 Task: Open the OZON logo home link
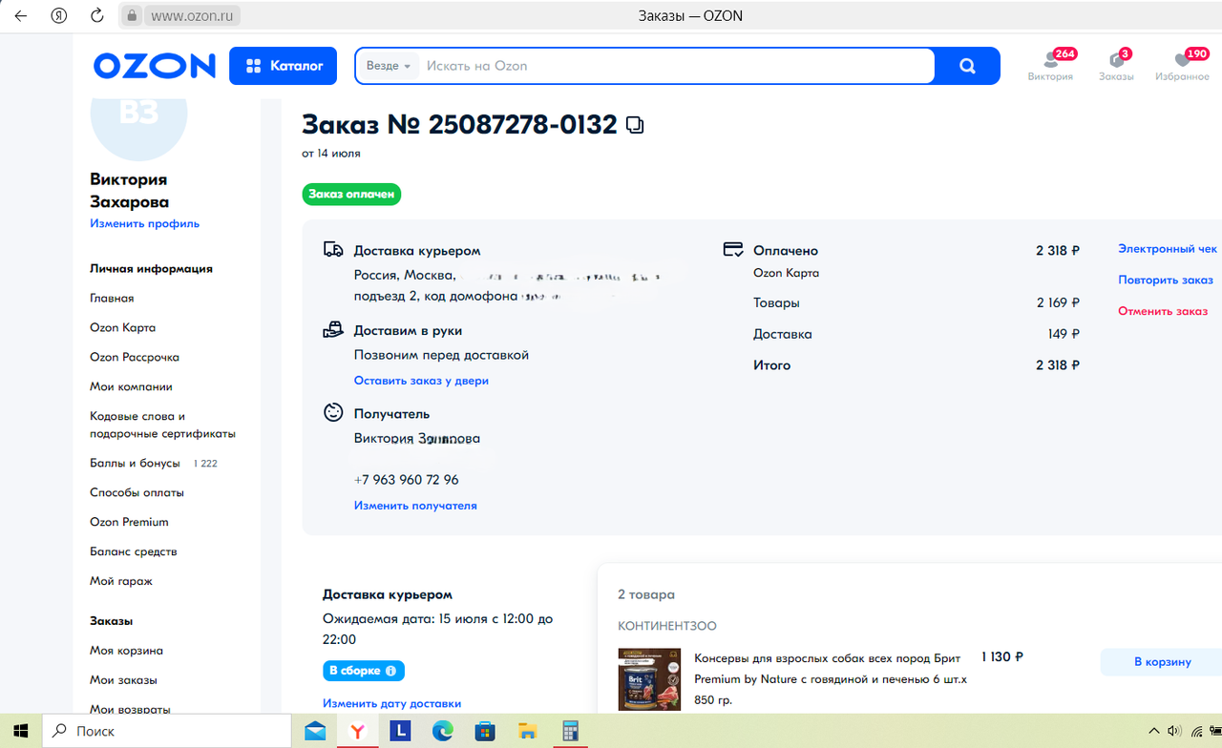[x=155, y=66]
